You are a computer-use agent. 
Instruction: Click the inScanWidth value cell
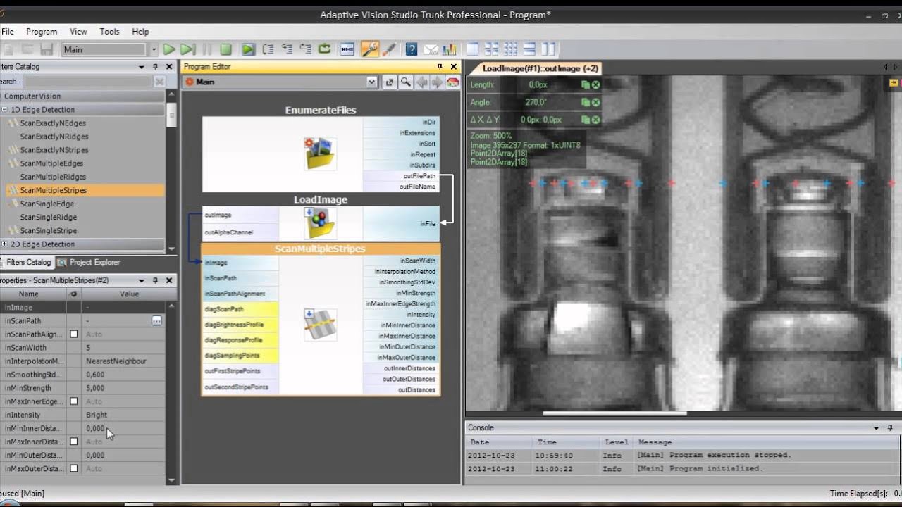click(123, 348)
